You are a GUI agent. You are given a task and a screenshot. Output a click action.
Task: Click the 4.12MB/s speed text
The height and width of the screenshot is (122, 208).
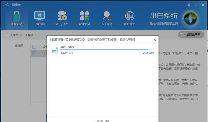click(67, 53)
